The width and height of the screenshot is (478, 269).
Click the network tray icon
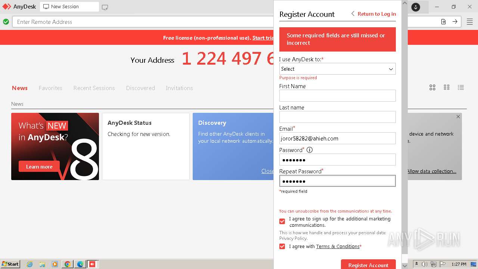pyautogui.click(x=434, y=264)
